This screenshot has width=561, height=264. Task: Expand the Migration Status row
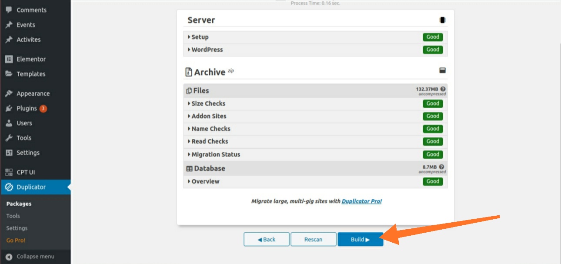pyautogui.click(x=216, y=154)
